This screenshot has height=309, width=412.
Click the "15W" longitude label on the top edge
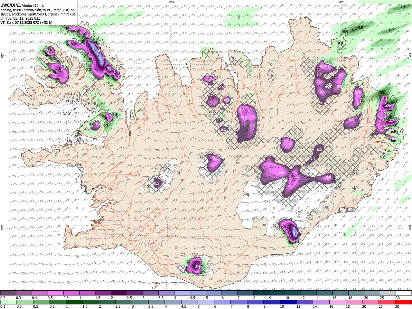click(341, 2)
